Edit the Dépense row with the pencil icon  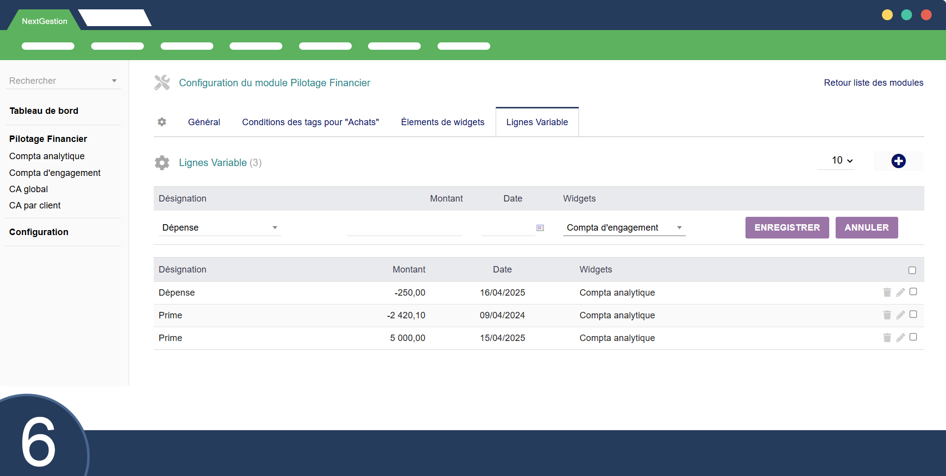coord(900,293)
